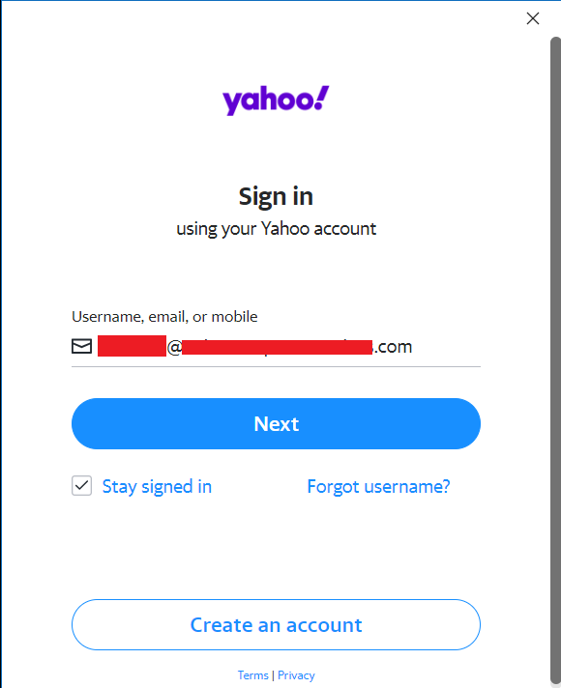Click the Sign in heading
Screen dimensions: 561x688
[x=276, y=196]
